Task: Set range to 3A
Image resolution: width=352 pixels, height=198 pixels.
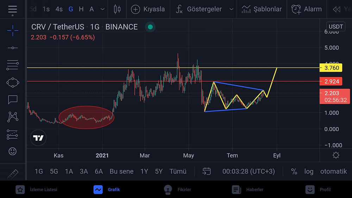Action: 84,172
